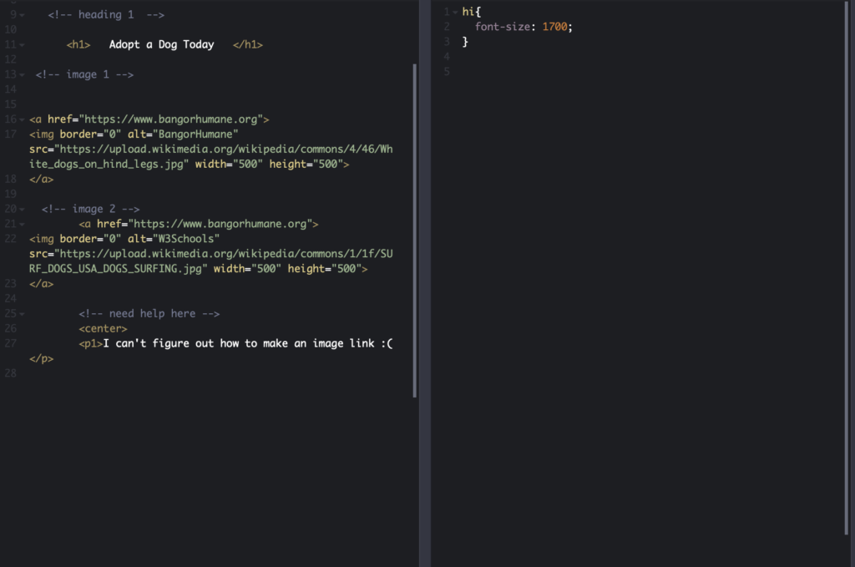Toggle fold arrow at line 25
This screenshot has height=567, width=855.
(22, 314)
